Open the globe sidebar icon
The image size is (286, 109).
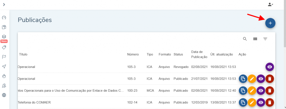pos(4,95)
